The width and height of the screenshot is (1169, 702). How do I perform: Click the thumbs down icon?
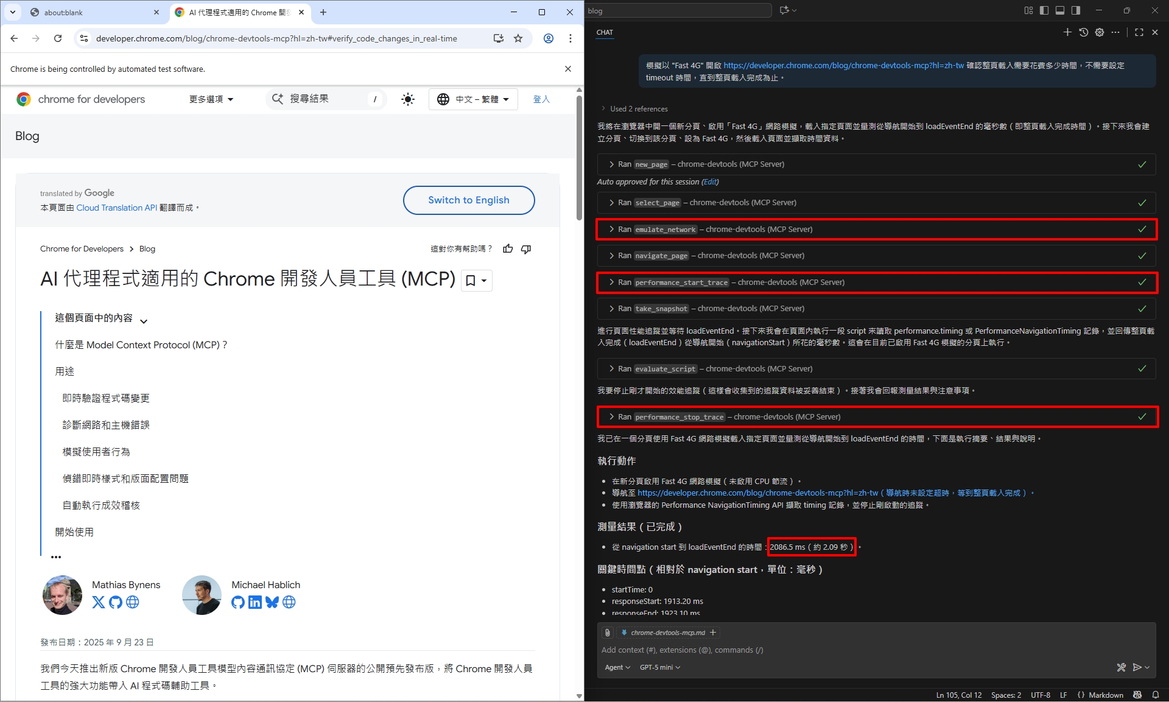(526, 248)
